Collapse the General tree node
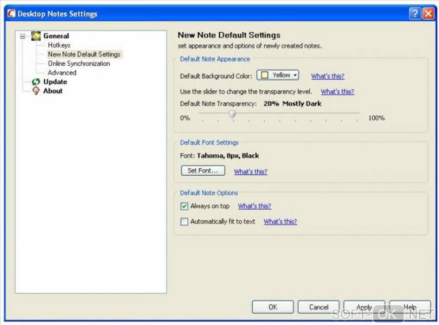Image resolution: width=439 pixels, height=325 pixels. [x=22, y=36]
